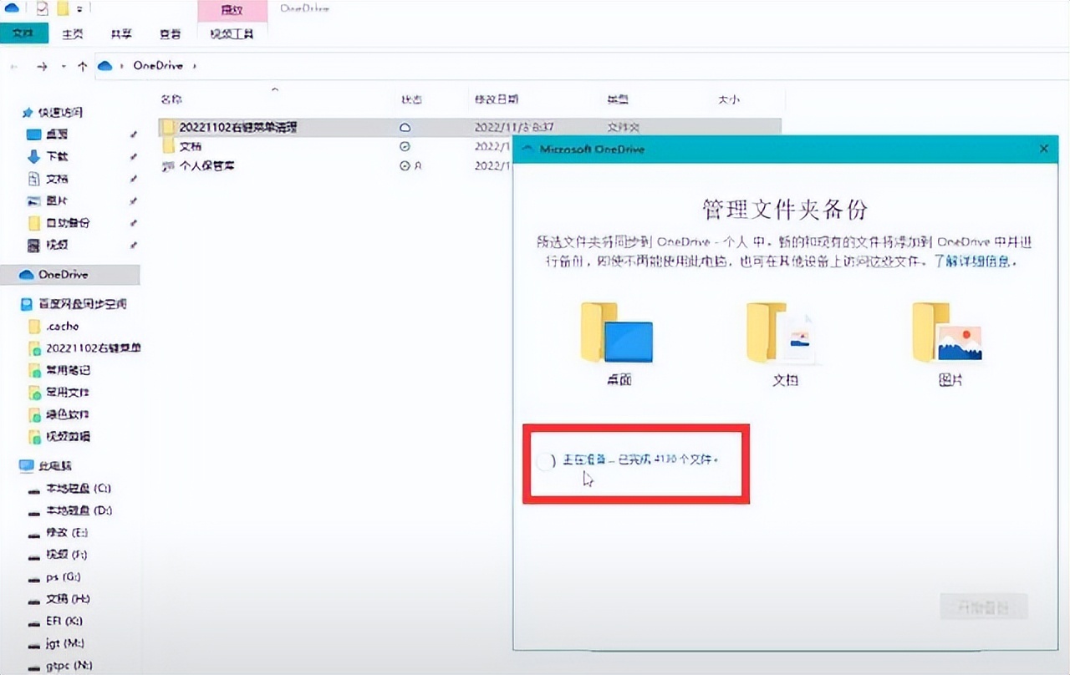1070x675 pixels.
Task: Select the 桌面 folder icon in backup dialog
Action: coord(616,332)
